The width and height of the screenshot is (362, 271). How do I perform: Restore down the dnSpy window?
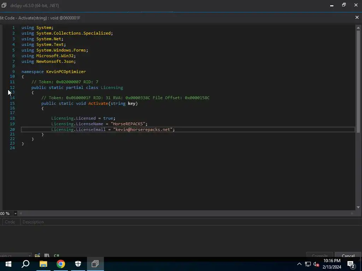coord(344,5)
